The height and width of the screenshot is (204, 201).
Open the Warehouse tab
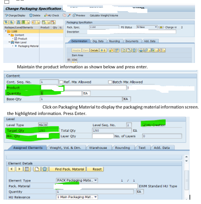click(x=98, y=148)
